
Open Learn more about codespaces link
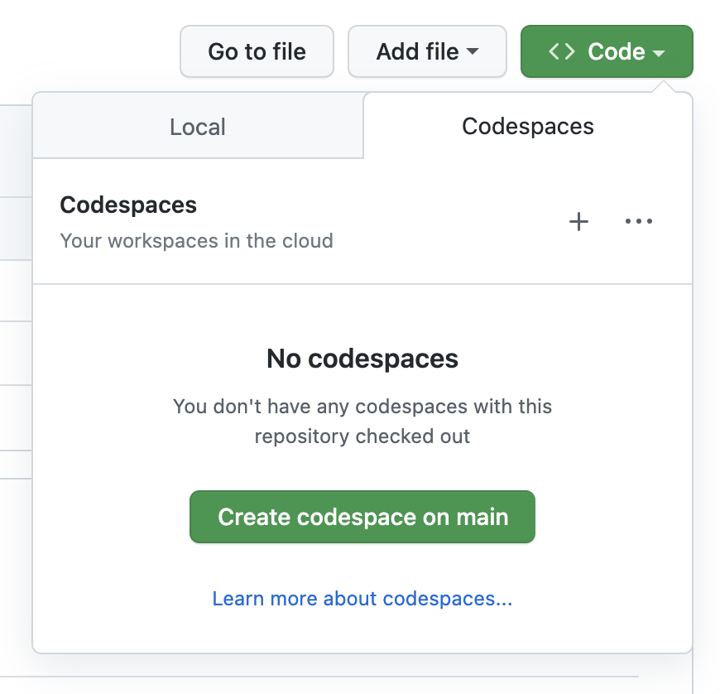click(362, 599)
